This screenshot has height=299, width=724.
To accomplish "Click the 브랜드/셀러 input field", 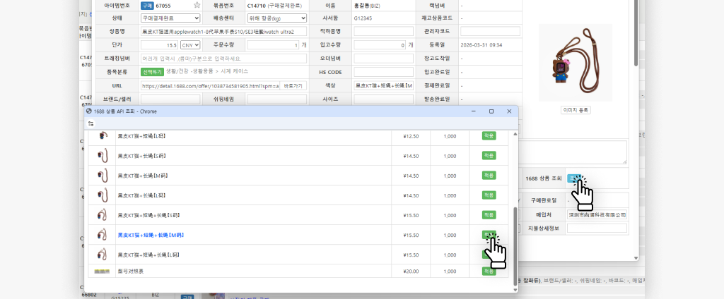I will tap(170, 99).
